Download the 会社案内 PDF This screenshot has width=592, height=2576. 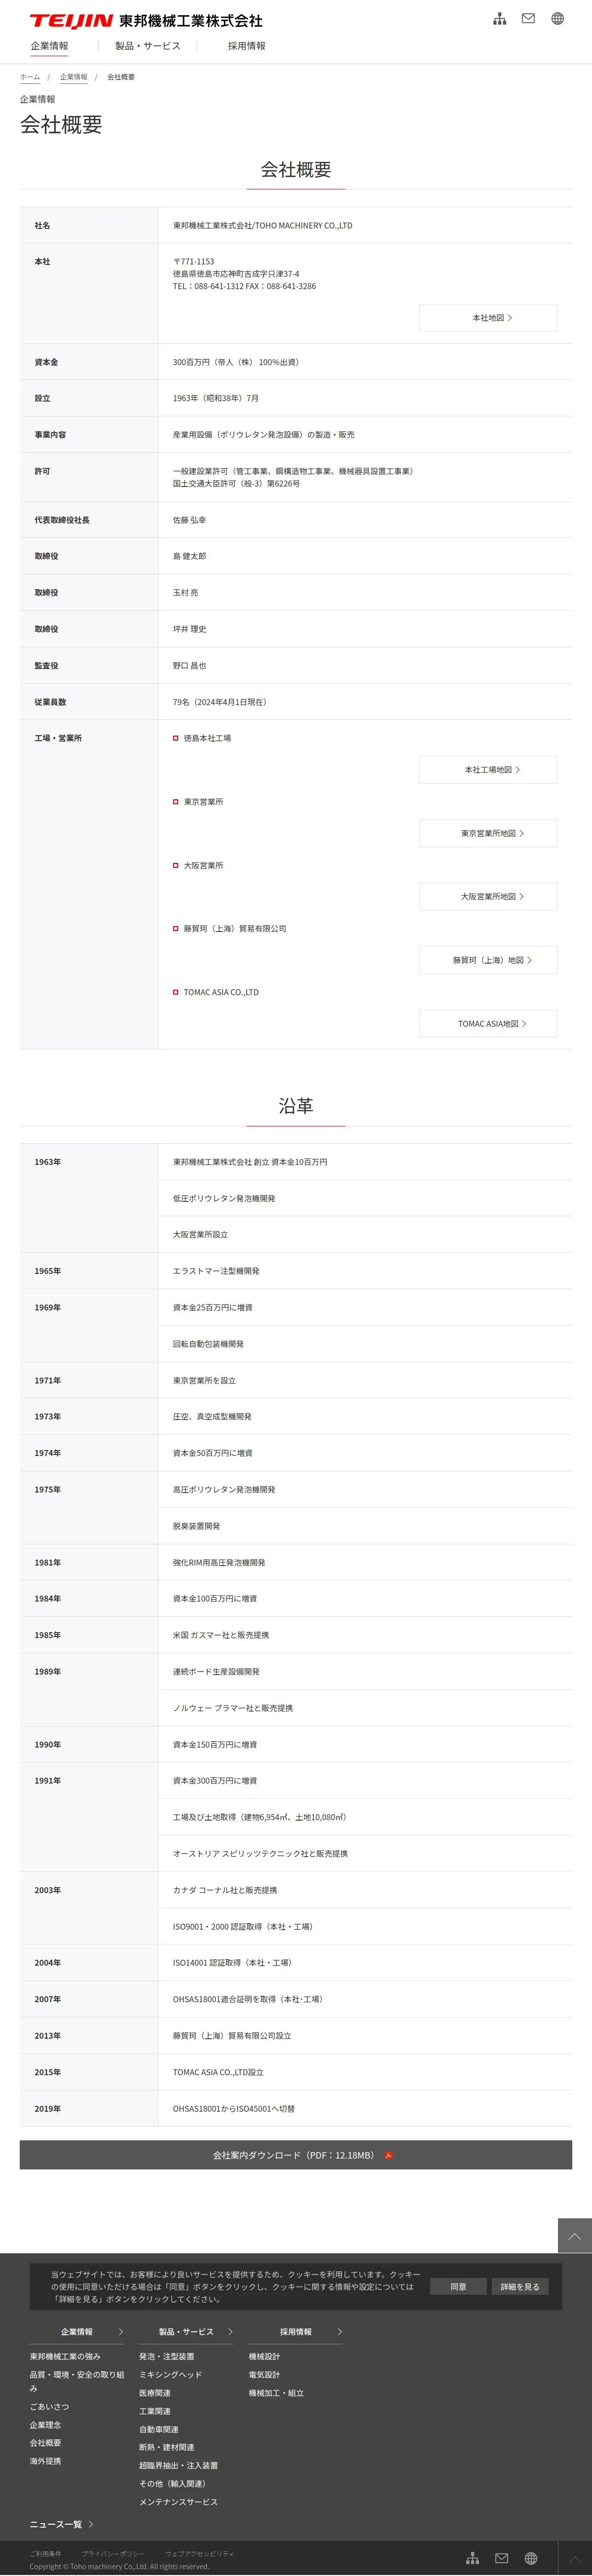(296, 2155)
